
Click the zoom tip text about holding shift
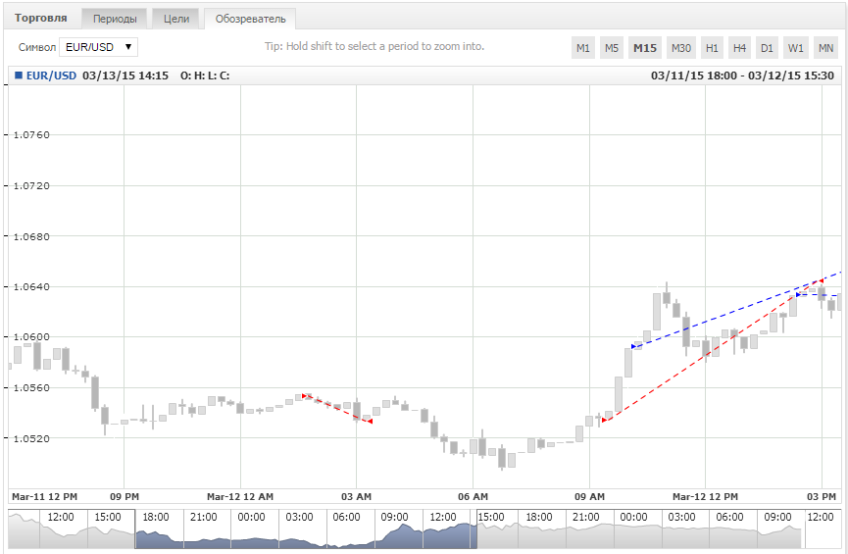point(374,46)
